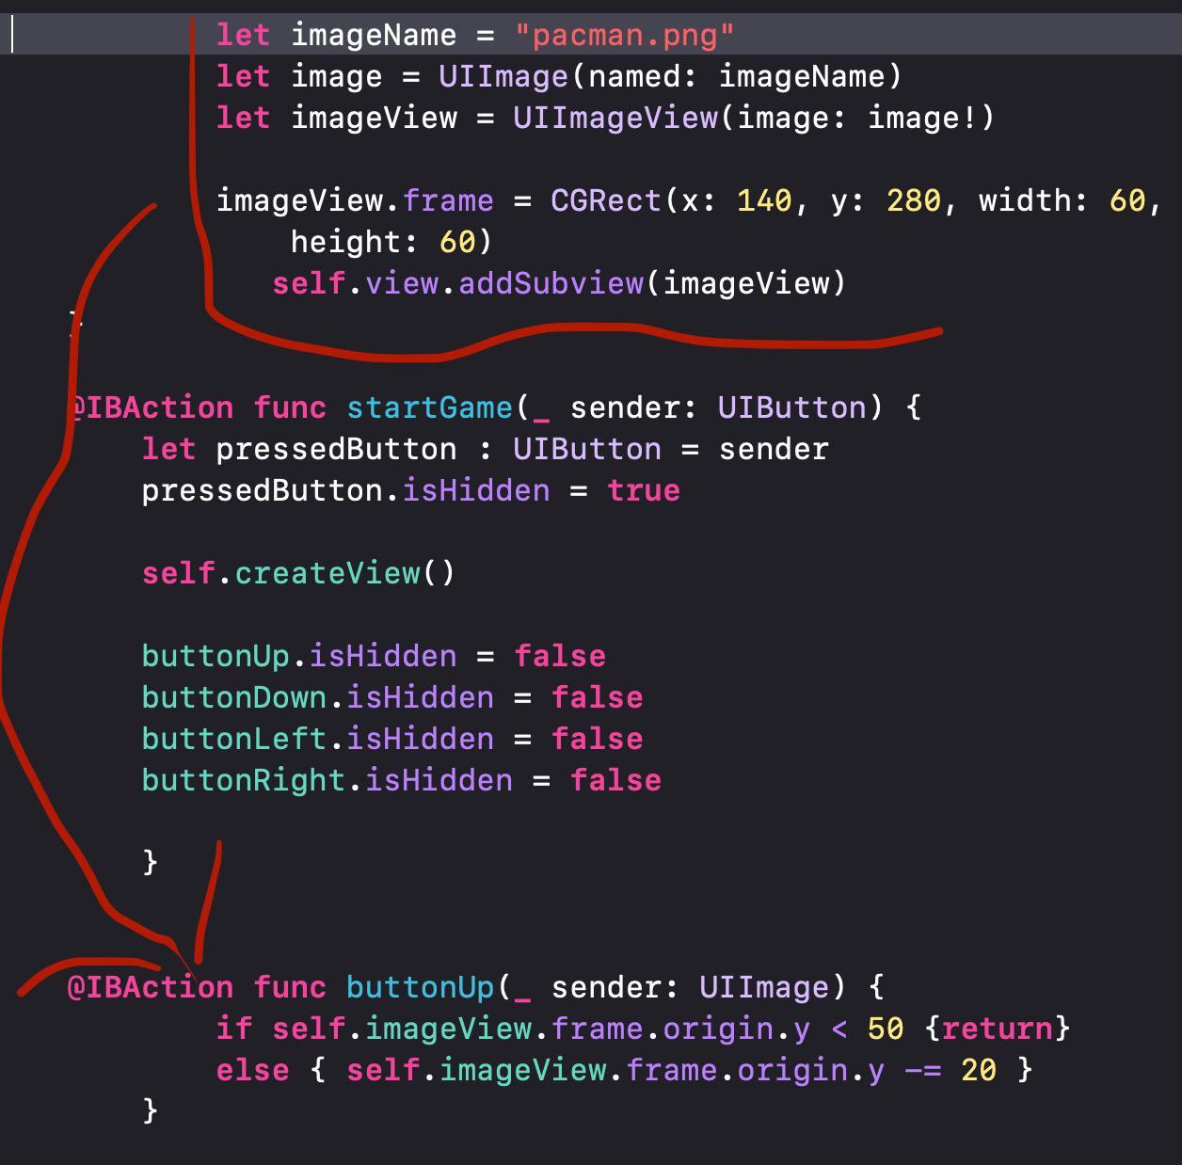Click the createView() call

click(344, 573)
